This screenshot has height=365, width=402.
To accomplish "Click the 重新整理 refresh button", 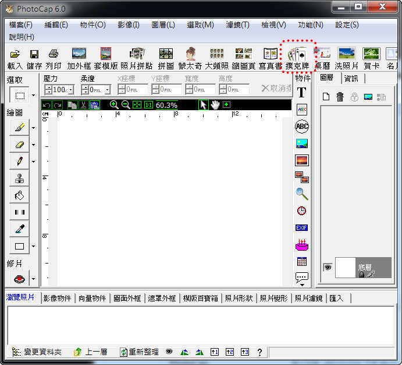I will coord(140,352).
